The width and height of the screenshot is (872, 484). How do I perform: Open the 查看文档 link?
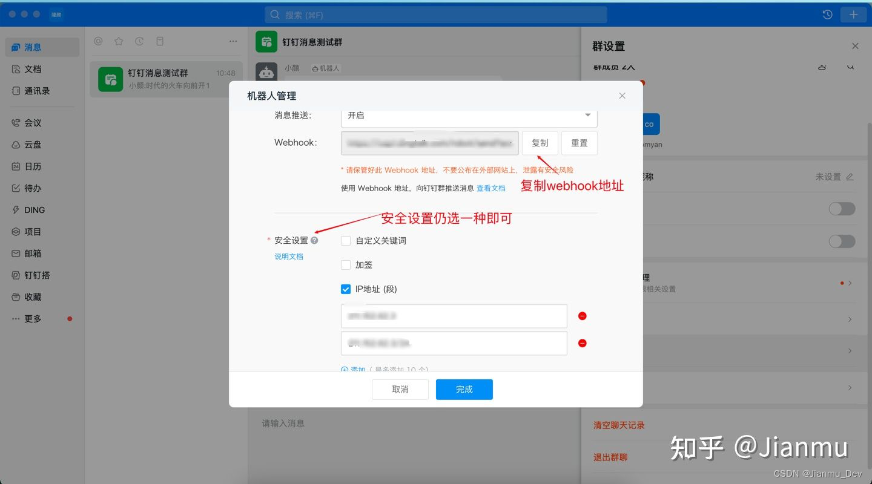490,188
